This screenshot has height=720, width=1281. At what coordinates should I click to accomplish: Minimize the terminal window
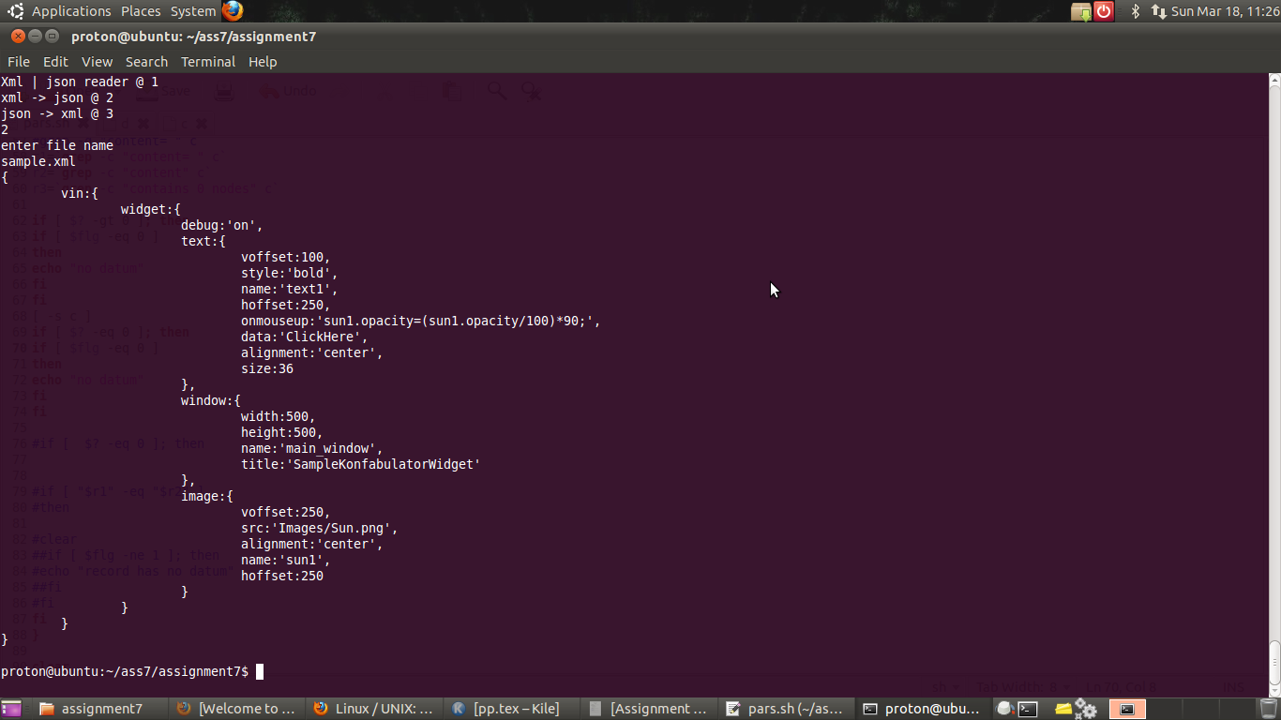tap(36, 37)
